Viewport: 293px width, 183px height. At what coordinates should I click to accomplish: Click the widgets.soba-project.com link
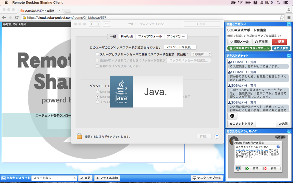[x=252, y=150]
